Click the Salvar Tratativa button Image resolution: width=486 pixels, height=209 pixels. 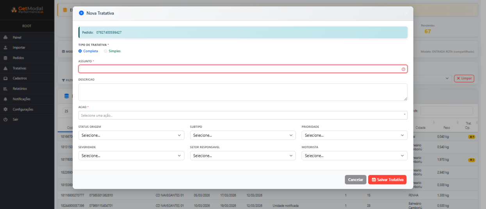pyautogui.click(x=387, y=180)
